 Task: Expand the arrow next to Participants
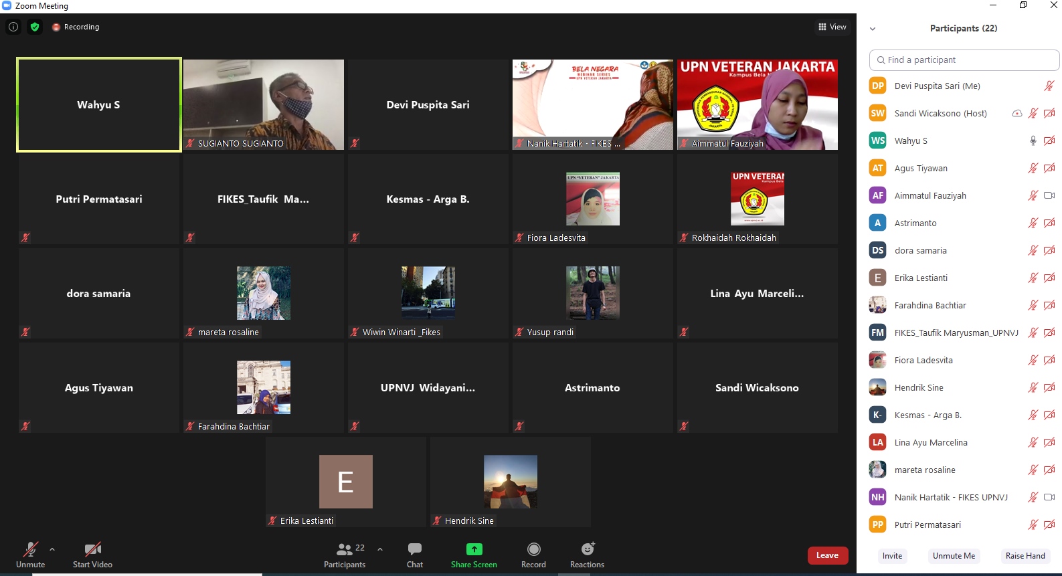(380, 549)
